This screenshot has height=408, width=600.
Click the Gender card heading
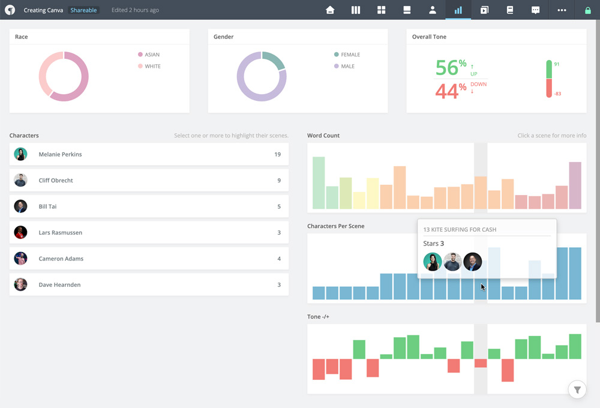223,37
